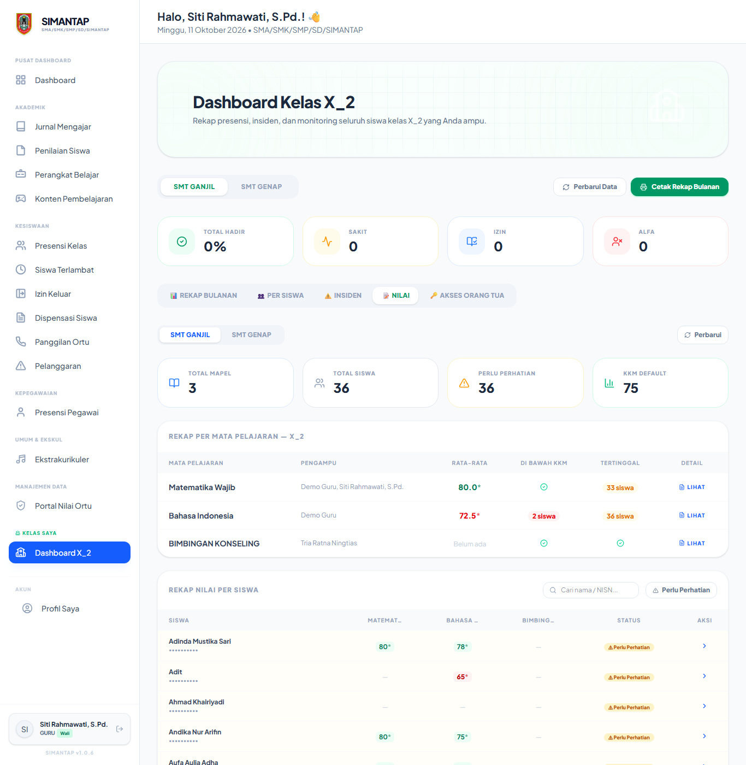Click LIHAT for BIMBINGAN KONSELING
The image size is (746, 765).
(x=692, y=543)
